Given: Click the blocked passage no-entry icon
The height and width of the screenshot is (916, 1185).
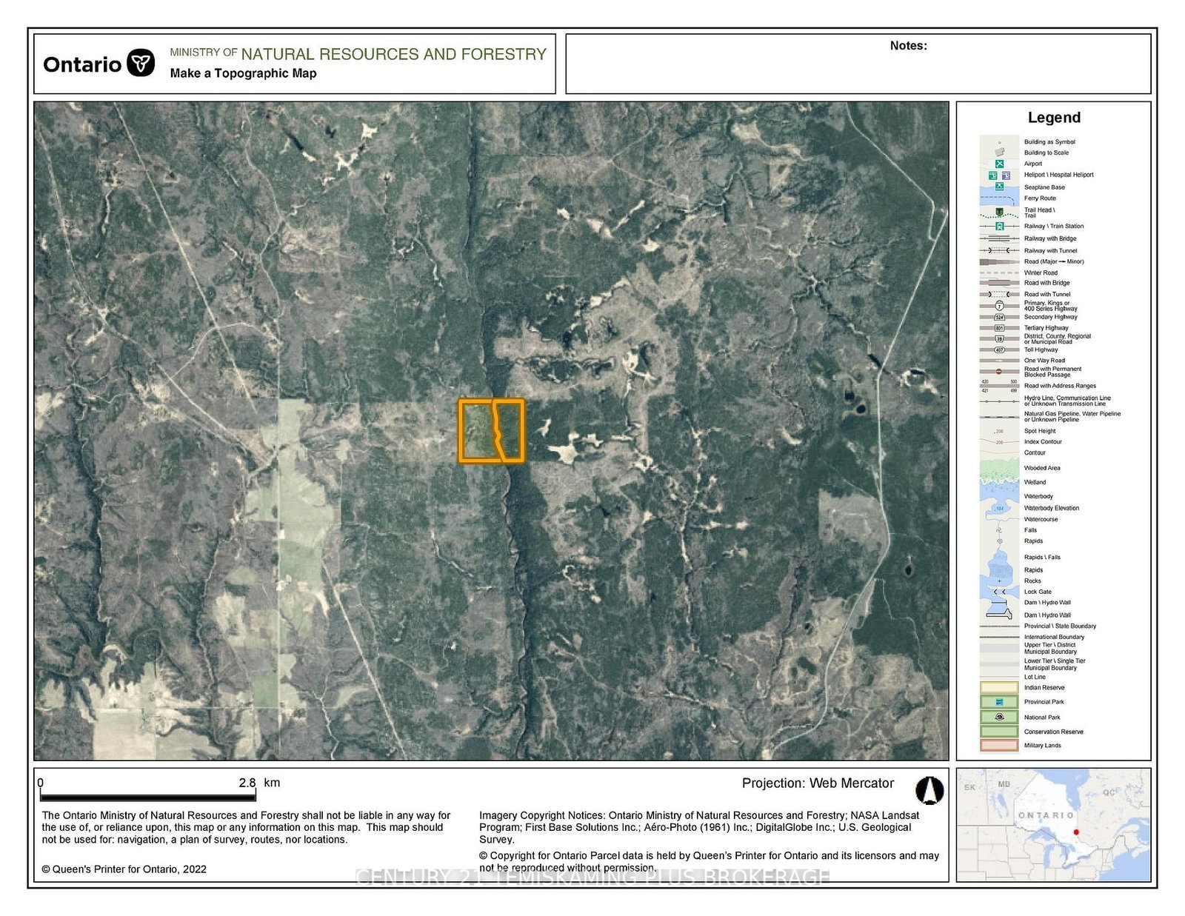Looking at the screenshot, I should coord(999,372).
